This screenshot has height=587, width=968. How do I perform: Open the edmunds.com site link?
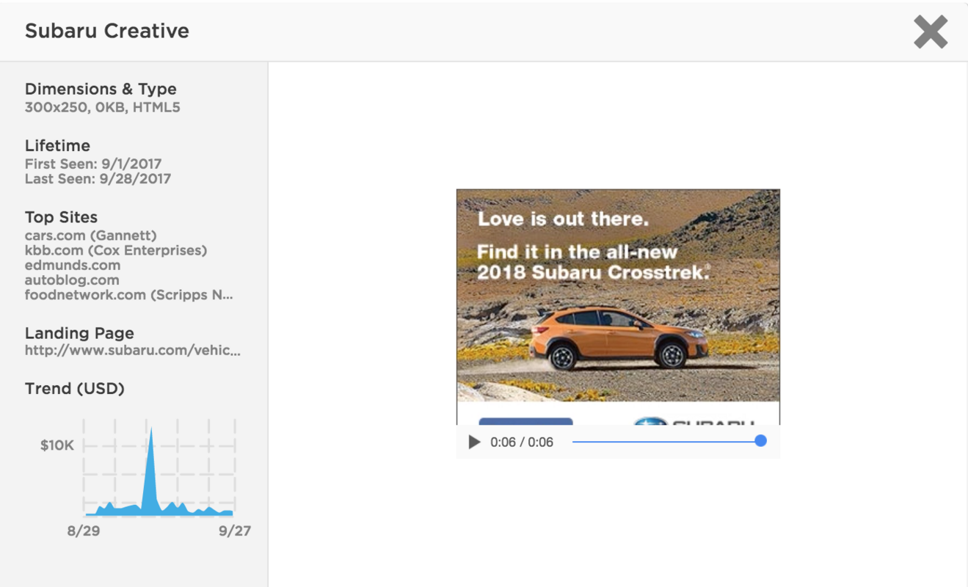point(73,266)
